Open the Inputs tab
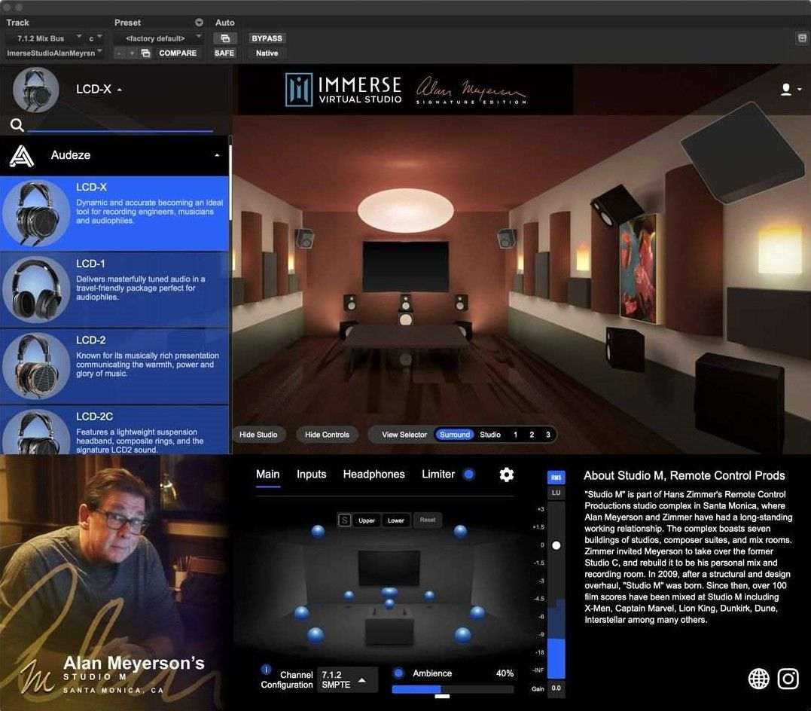This screenshot has width=811, height=711. (x=311, y=475)
